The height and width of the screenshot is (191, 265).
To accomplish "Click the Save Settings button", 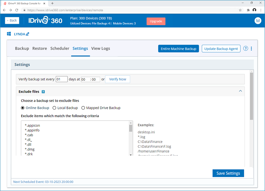I will 228,173.
